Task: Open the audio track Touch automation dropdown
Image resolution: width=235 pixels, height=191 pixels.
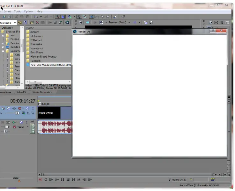Action: pyautogui.click(x=28, y=127)
